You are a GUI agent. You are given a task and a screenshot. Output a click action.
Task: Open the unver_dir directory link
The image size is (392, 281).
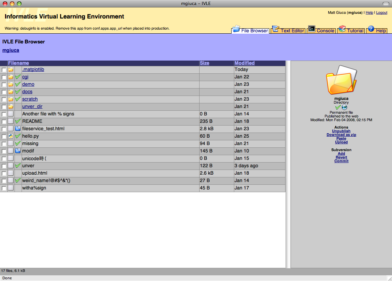pos(32,107)
